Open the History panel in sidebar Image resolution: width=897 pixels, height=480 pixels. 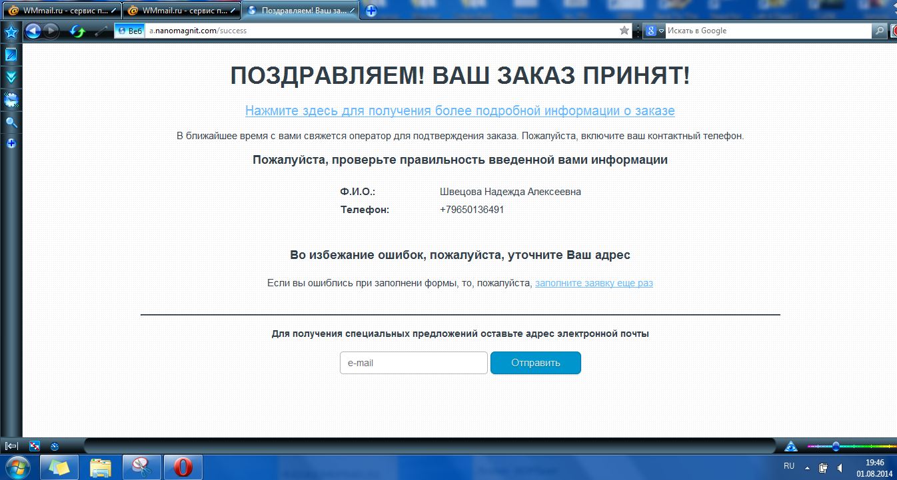click(x=11, y=101)
